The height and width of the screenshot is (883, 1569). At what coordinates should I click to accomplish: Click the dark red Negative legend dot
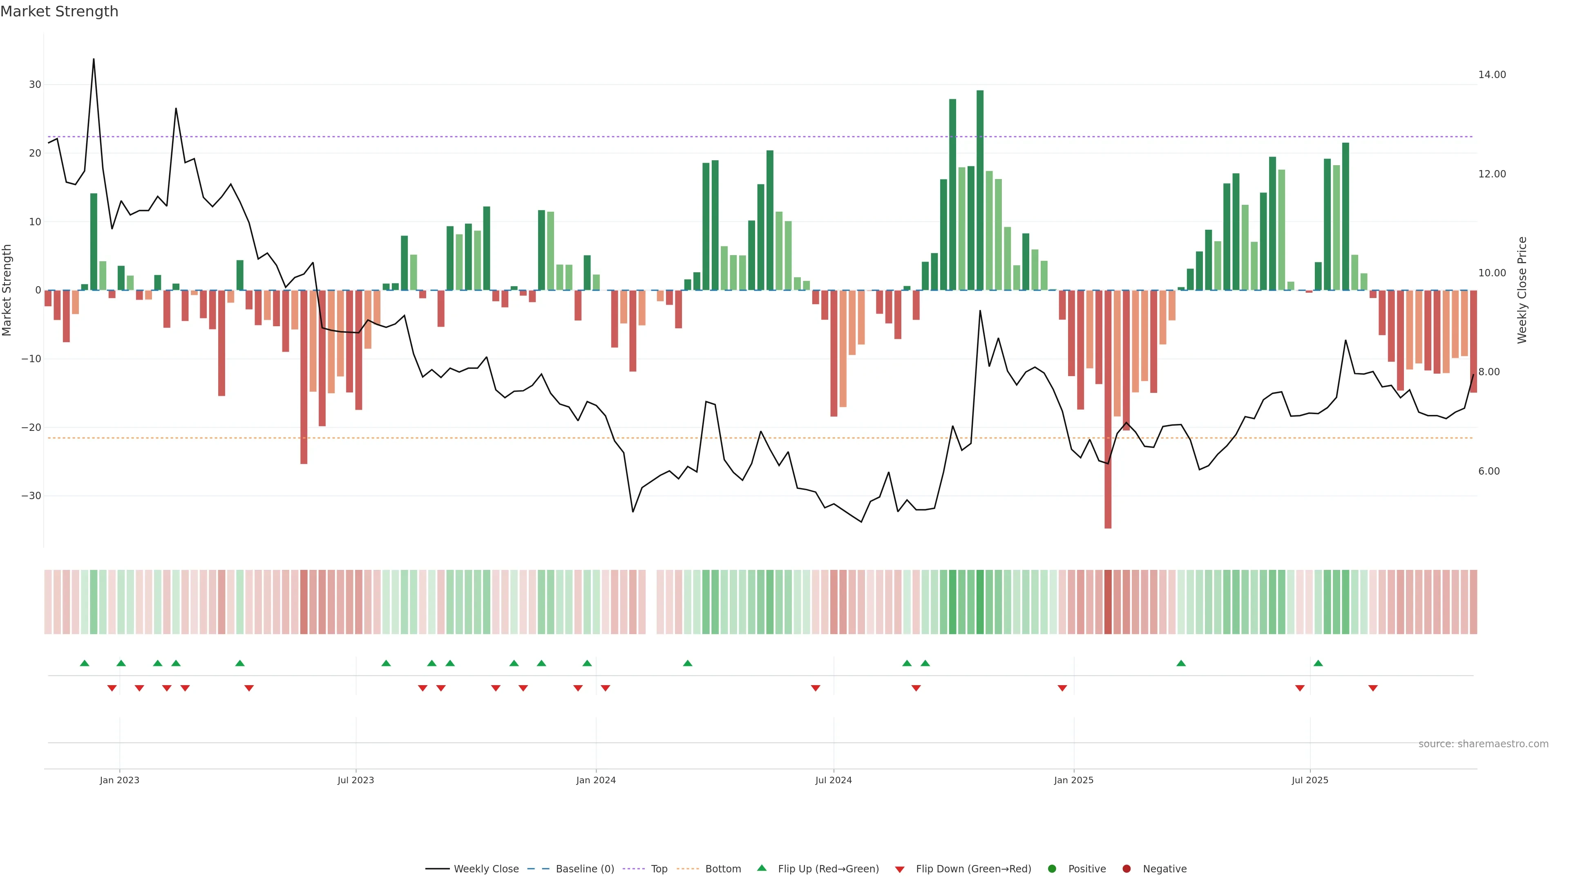tap(1126, 868)
